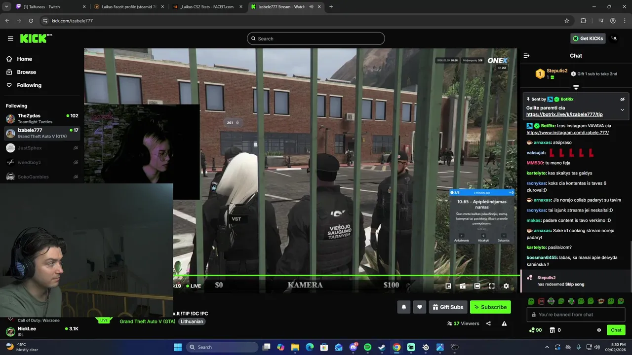Image resolution: width=632 pixels, height=355 pixels.
Task: Open a new browser tab
Action: [x=331, y=7]
